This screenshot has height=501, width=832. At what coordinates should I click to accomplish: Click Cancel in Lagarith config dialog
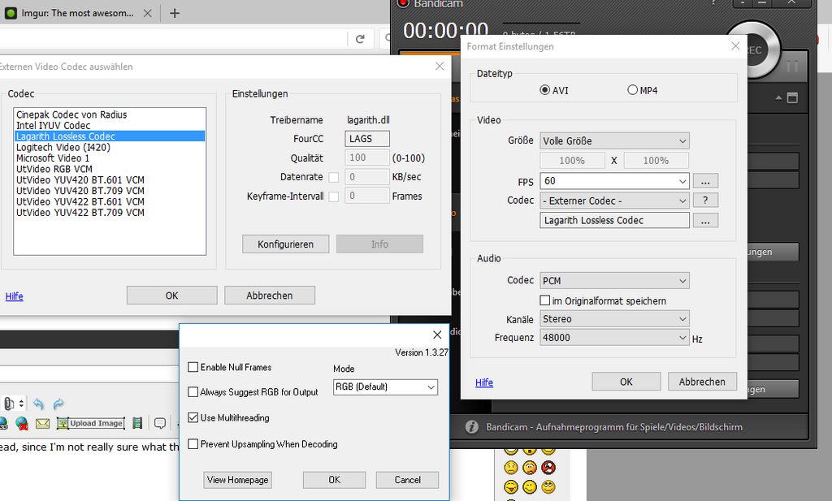coord(408,480)
